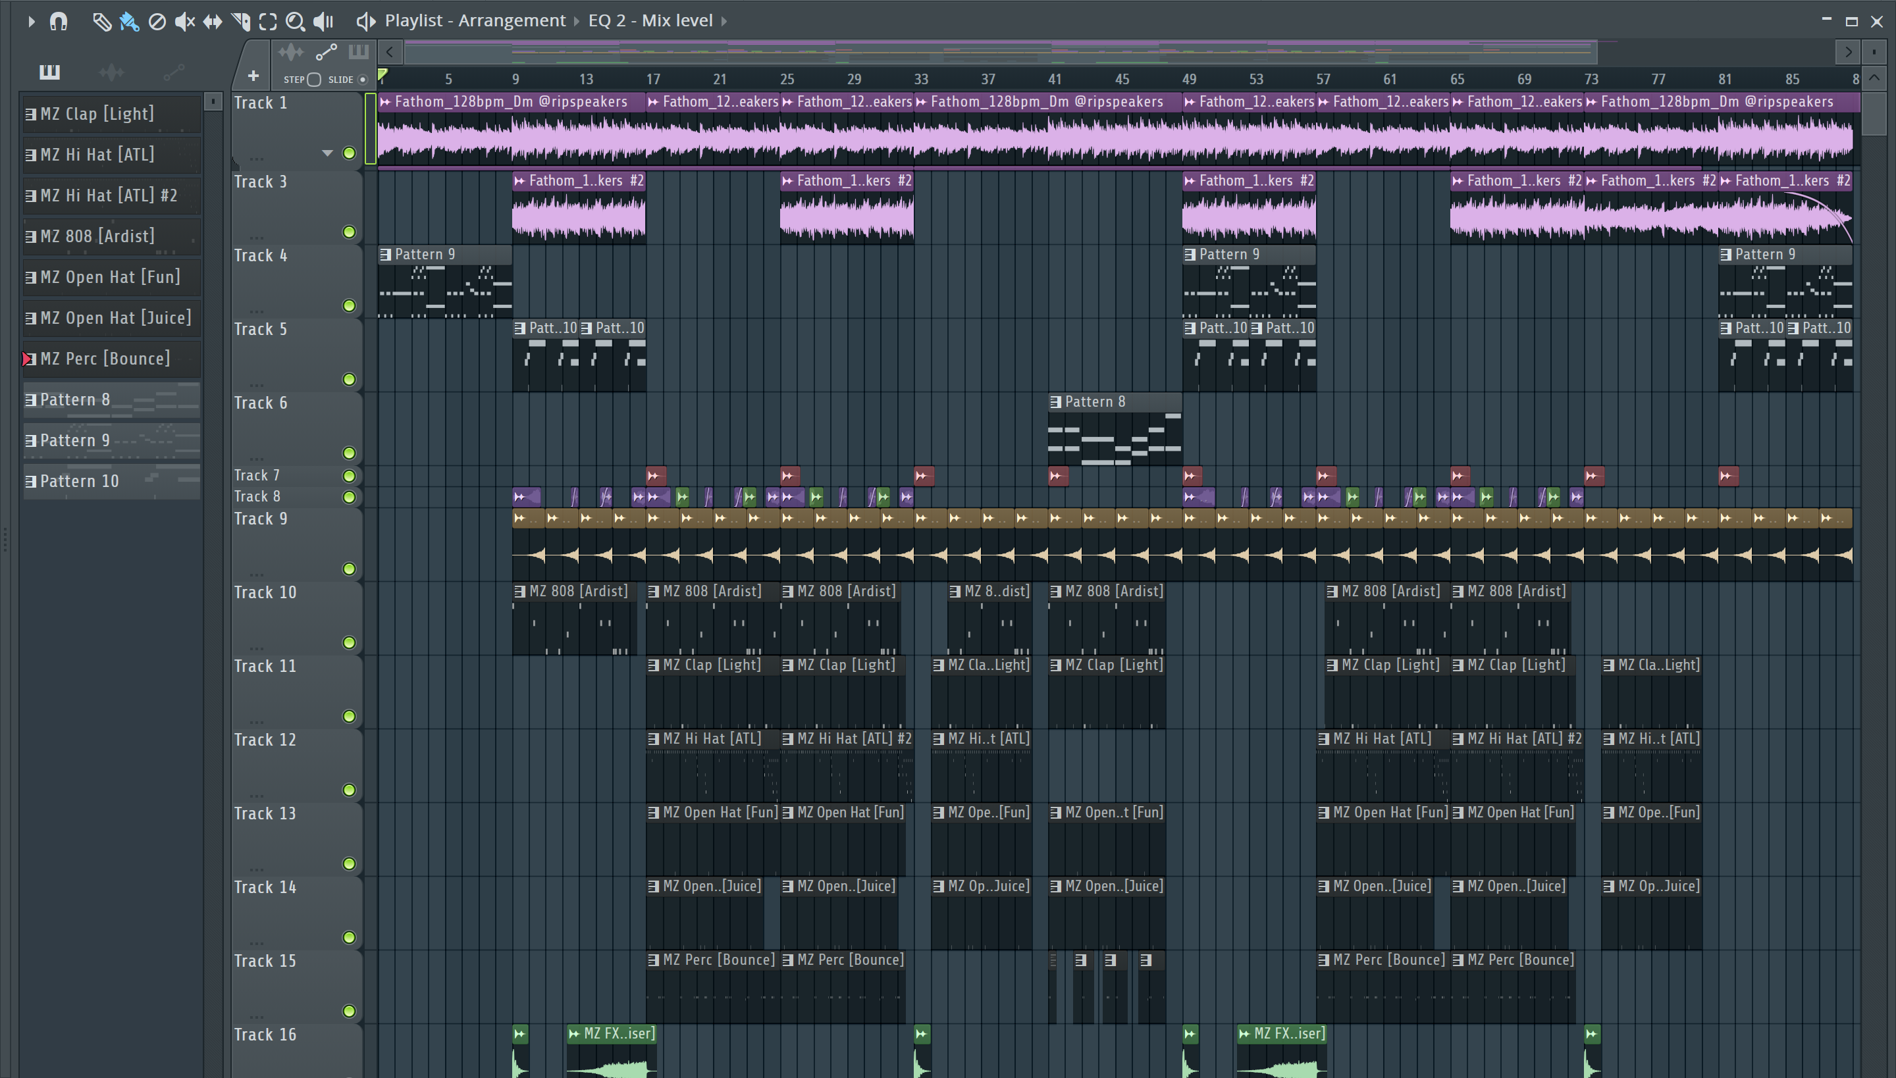The height and width of the screenshot is (1078, 1896).
Task: Show automation clips in picker panel
Action: 174,72
